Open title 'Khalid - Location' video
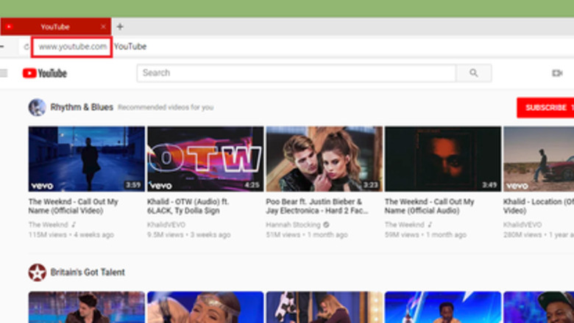Image resolution: width=574 pixels, height=323 pixels. tap(539, 206)
